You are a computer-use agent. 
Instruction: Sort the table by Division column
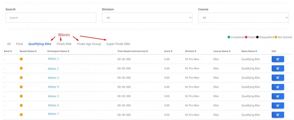[x=191, y=51]
